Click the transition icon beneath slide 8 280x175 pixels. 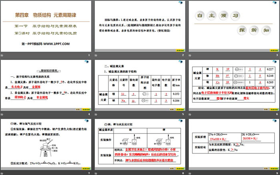pos(96,173)
